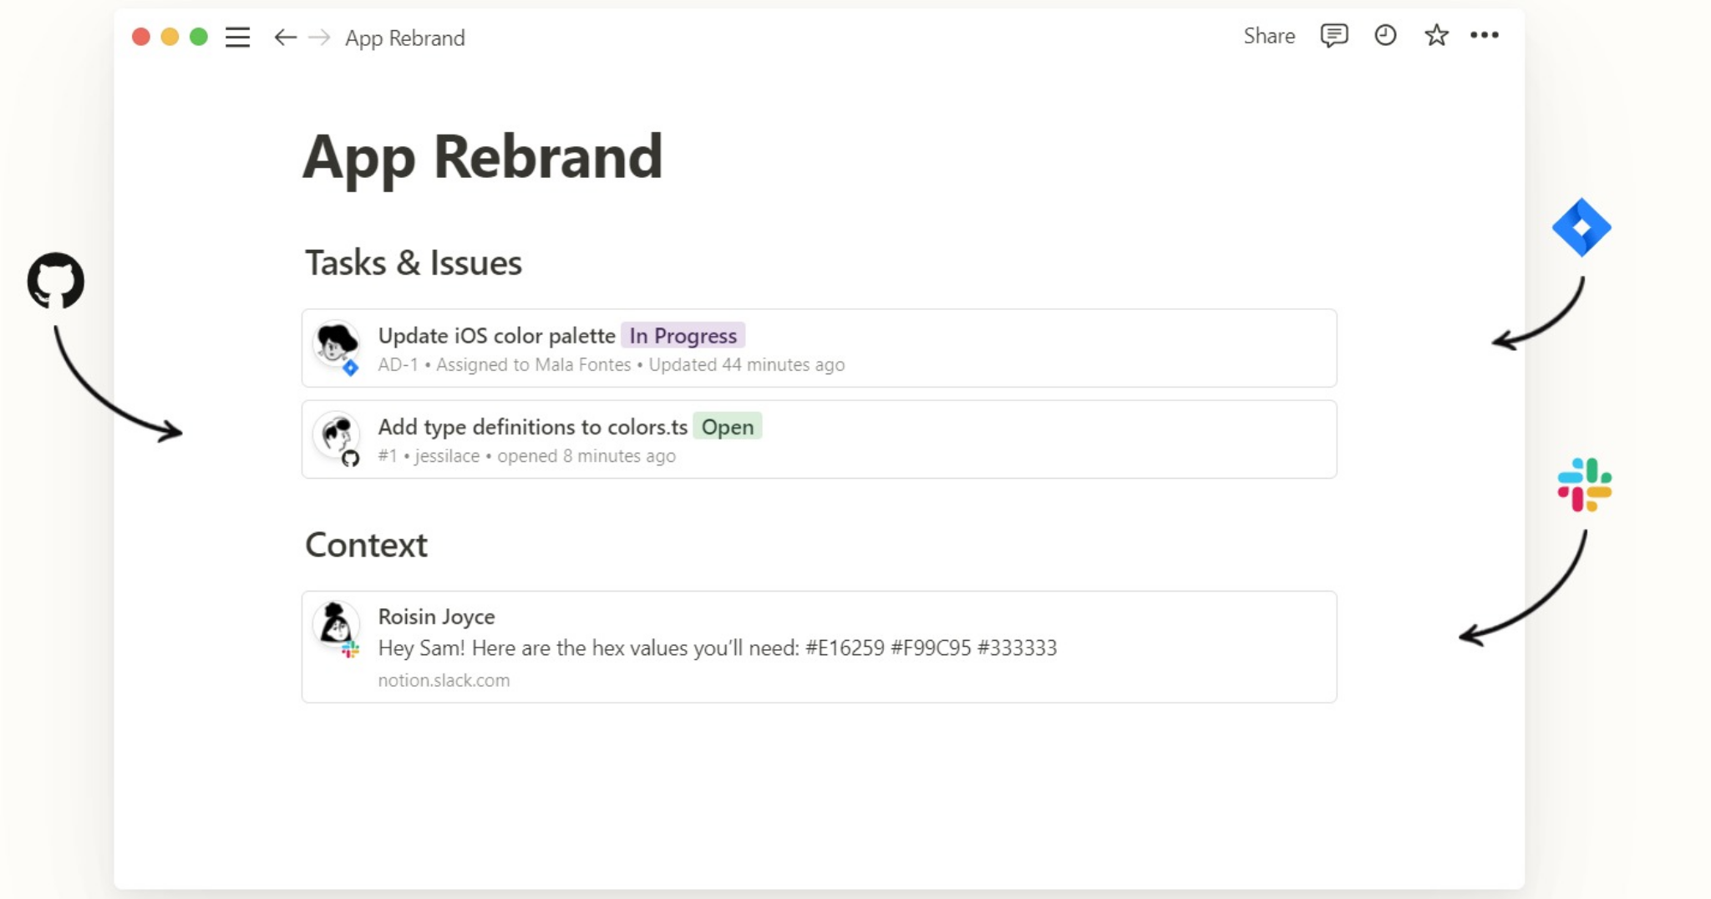Click Roisin Joyce avatar

[x=336, y=624]
